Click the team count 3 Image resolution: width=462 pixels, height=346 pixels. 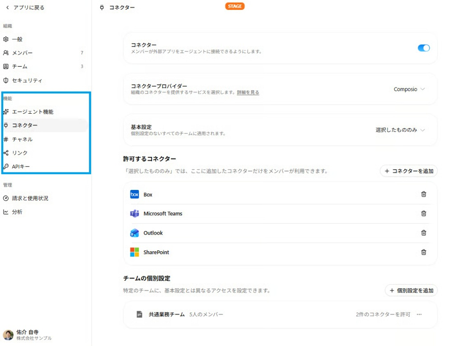(82, 66)
